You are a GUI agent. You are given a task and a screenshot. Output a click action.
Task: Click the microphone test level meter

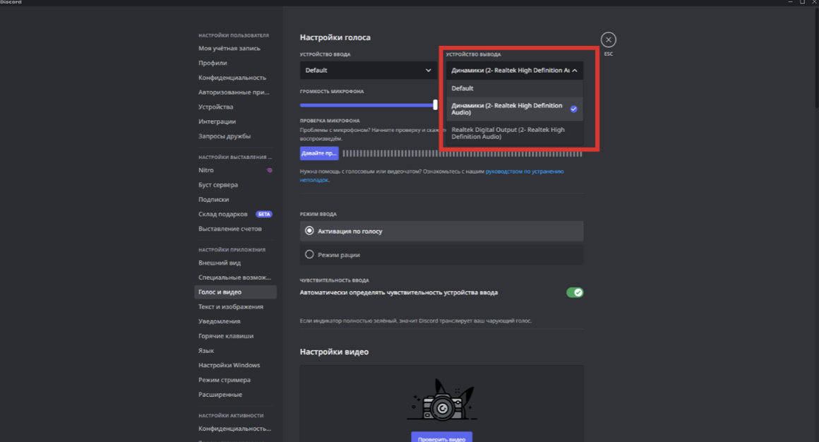click(x=462, y=154)
